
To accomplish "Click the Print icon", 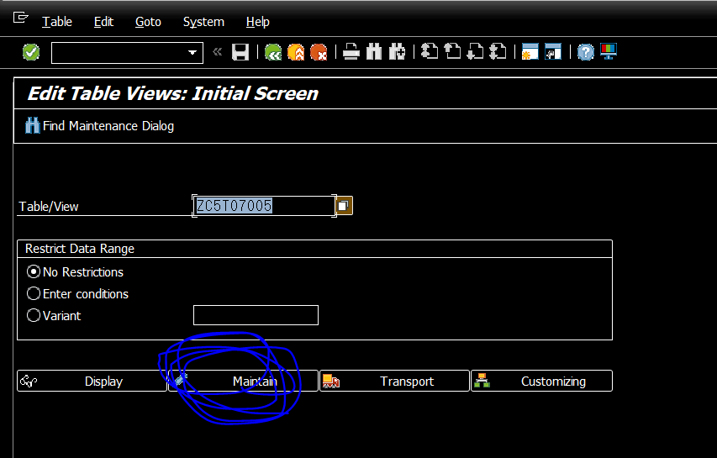I will (351, 51).
